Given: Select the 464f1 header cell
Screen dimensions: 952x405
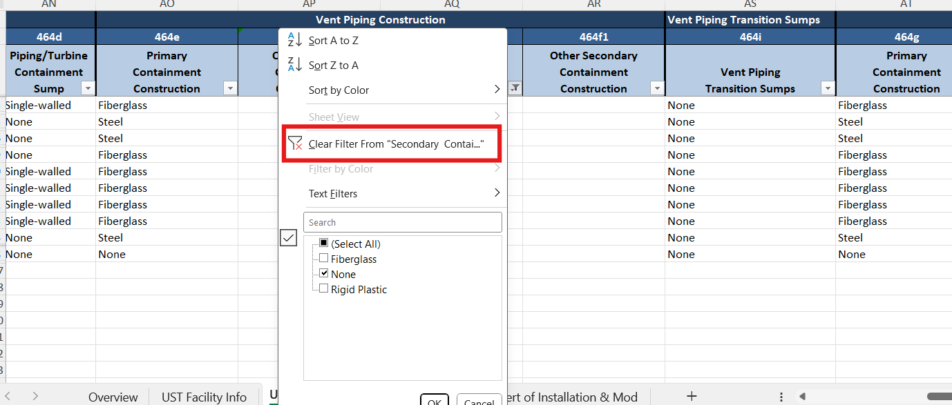Looking at the screenshot, I should coord(593,37).
